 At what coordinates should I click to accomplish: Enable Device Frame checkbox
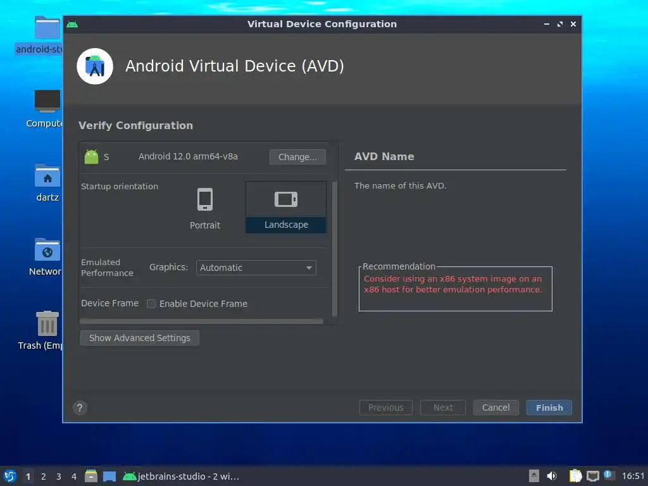pyautogui.click(x=151, y=304)
